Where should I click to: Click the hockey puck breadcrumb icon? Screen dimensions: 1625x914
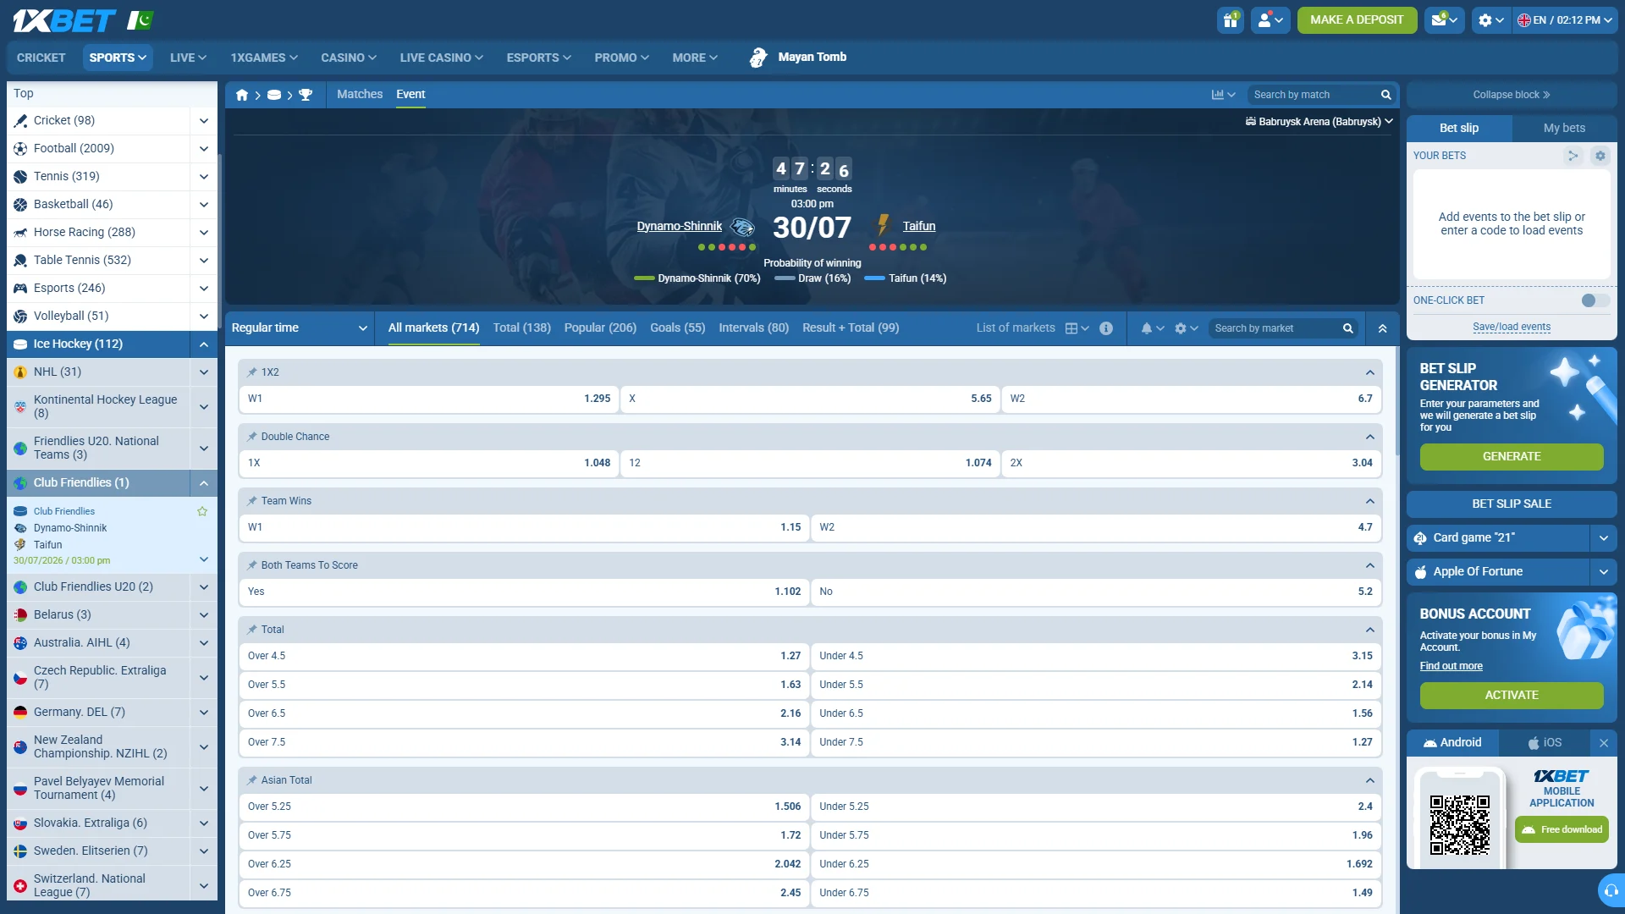coord(274,95)
